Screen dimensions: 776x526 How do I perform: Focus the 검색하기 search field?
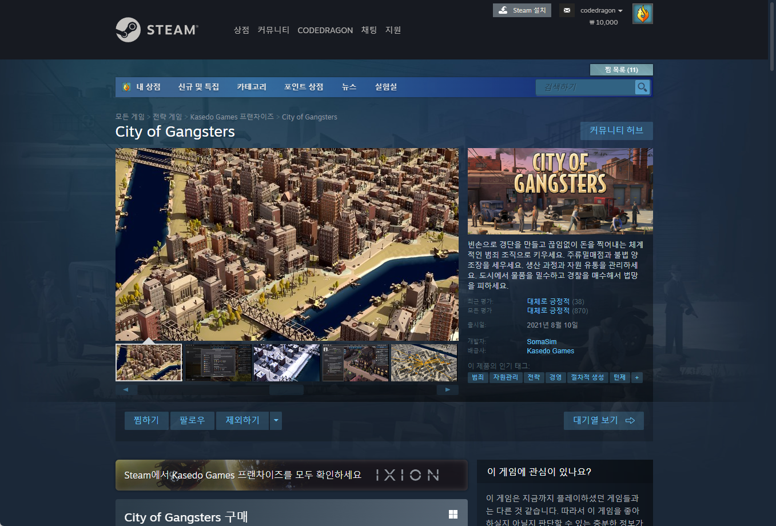pos(585,87)
